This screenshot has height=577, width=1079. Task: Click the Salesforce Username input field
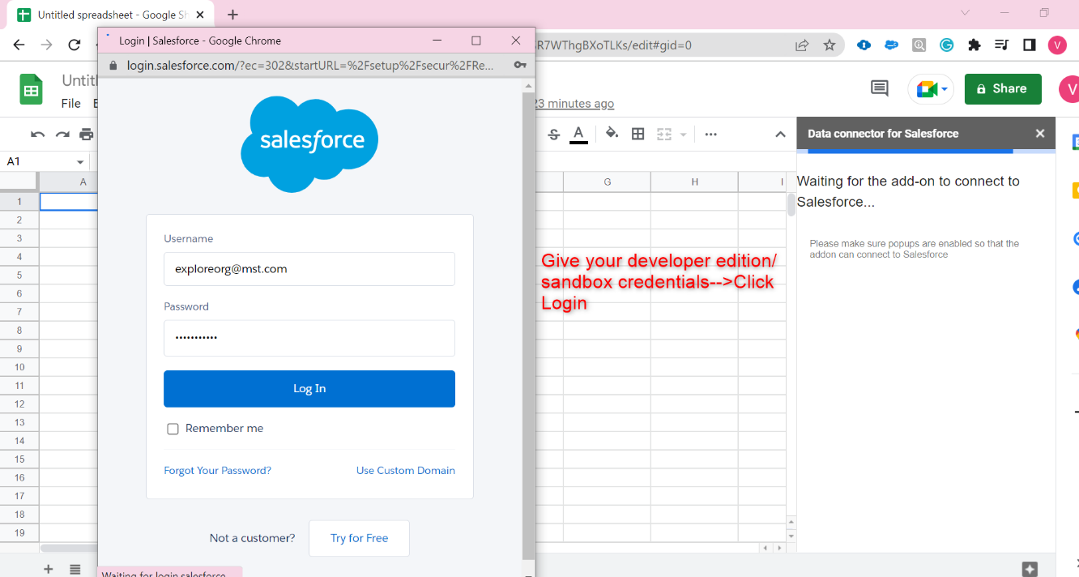tap(309, 268)
